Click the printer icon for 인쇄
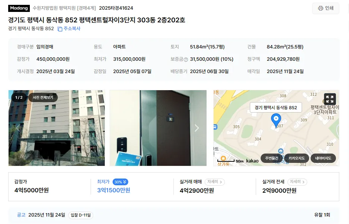Viewport: 349px width, 224px height. (x=321, y=8)
